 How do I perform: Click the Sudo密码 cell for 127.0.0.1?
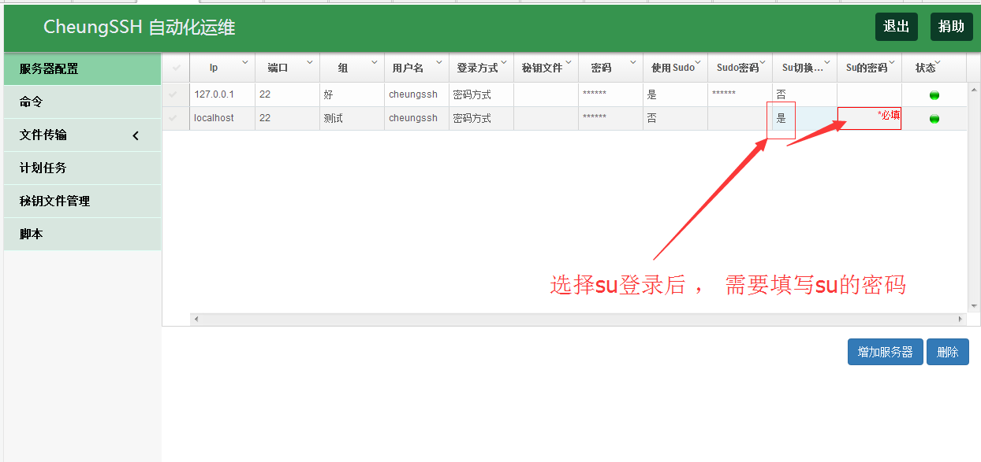(x=740, y=94)
